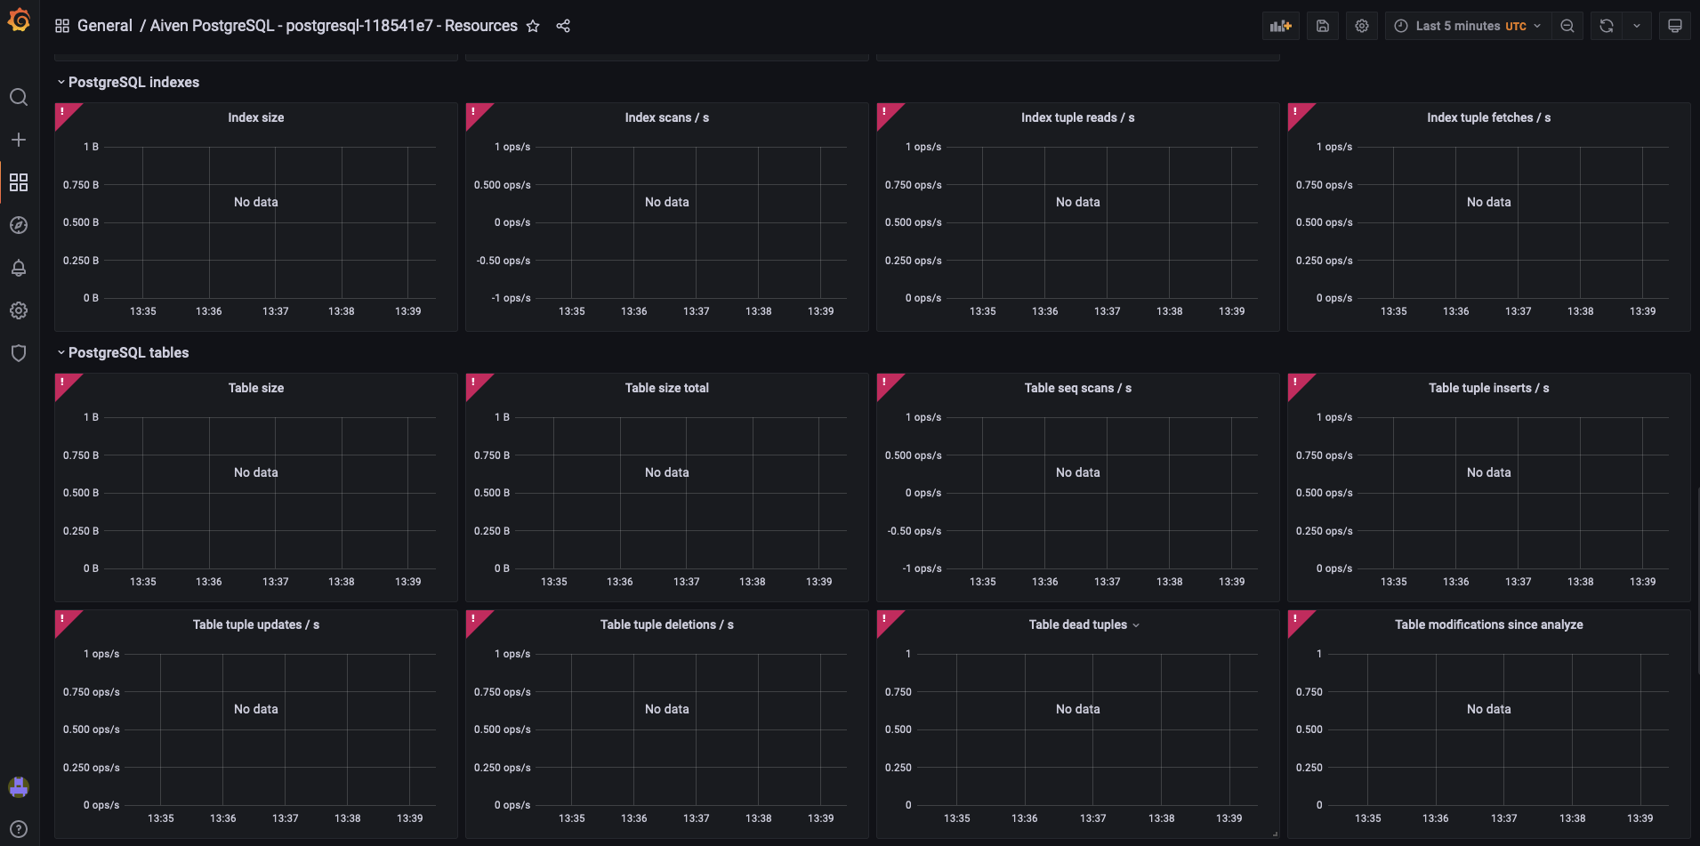Open the user profile avatar menu
1700x846 pixels.
[19, 786]
